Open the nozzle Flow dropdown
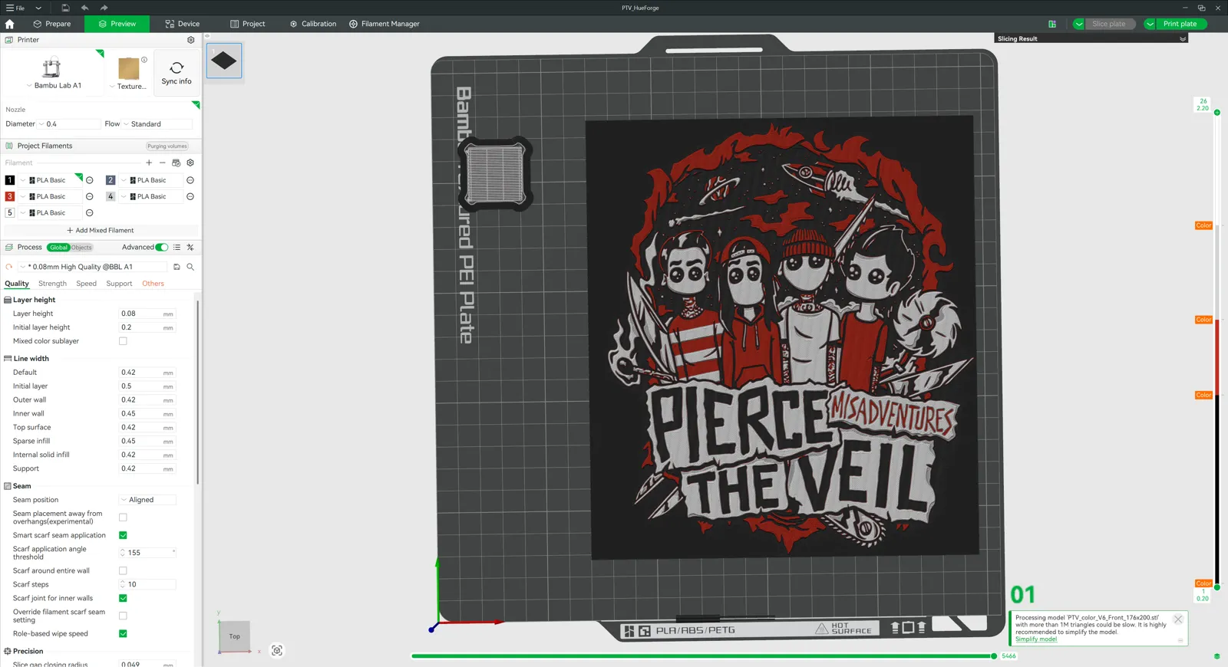 pyautogui.click(x=157, y=124)
